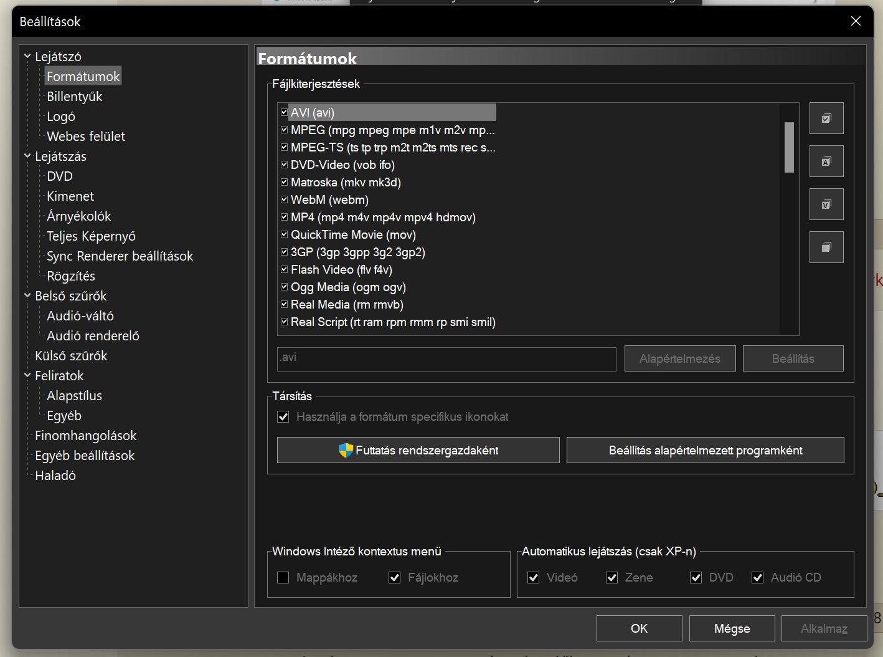Collapse the Belső szűrők tree node
The image size is (883, 657).
(x=27, y=295)
